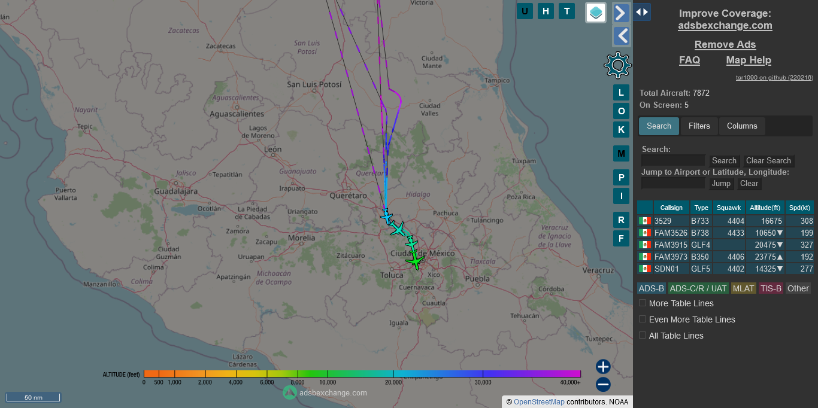Viewport: 818px width, 408px height.
Task: Collapse sidebar with left chevron button
Action: tap(622, 36)
